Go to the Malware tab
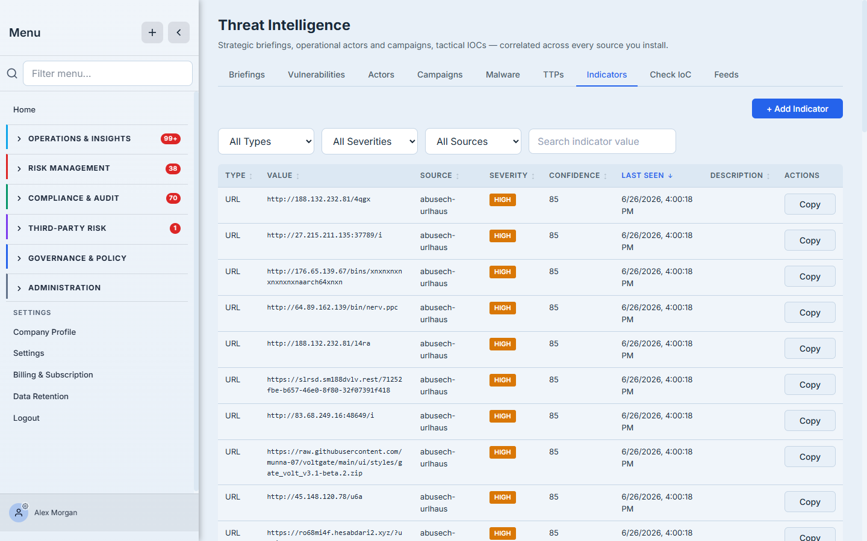The height and width of the screenshot is (541, 867). tap(503, 75)
